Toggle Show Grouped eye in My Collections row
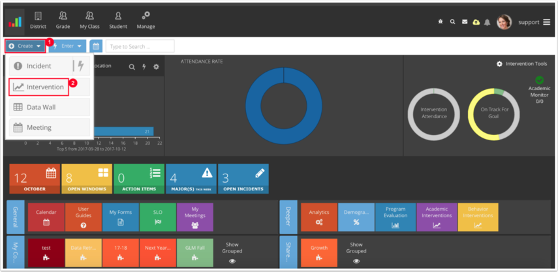Image resolution: width=558 pixels, height=272 pixels. [x=232, y=261]
